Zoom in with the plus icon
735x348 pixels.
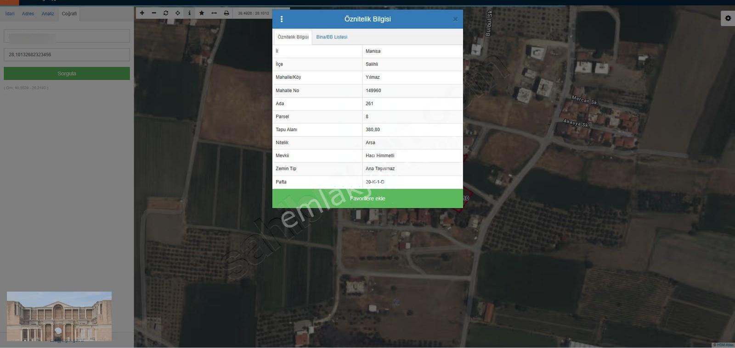pos(142,13)
